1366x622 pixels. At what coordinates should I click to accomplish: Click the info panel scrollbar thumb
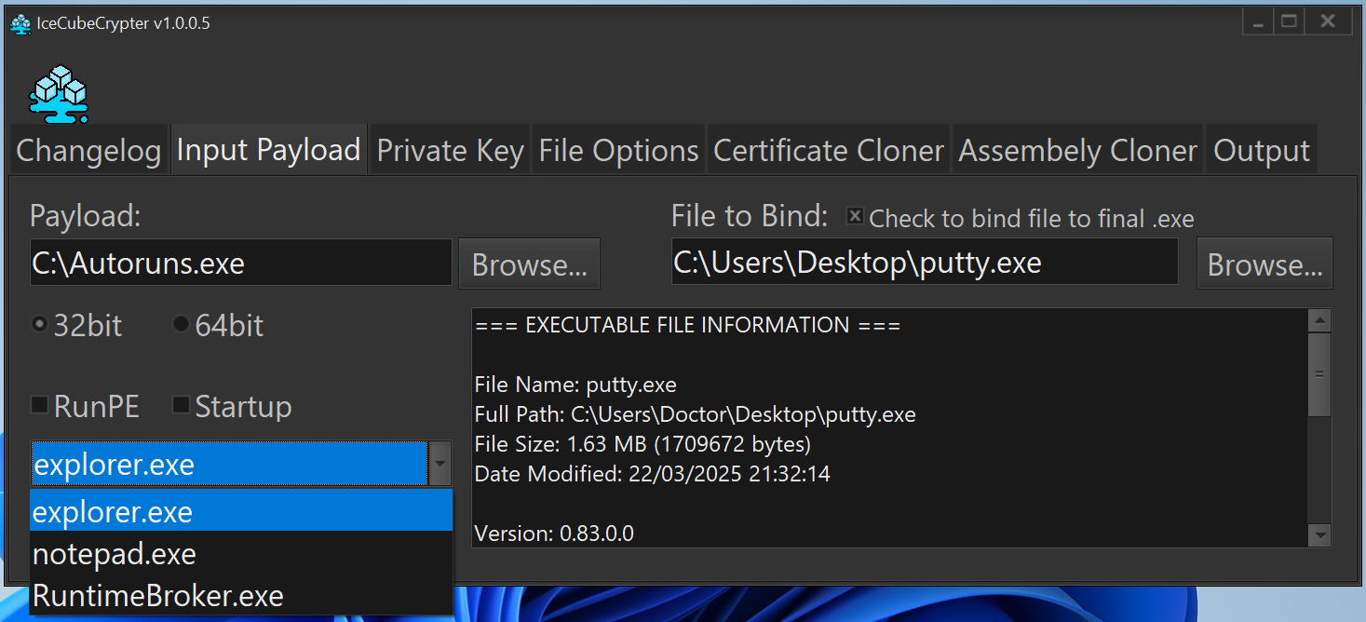coord(1319,374)
